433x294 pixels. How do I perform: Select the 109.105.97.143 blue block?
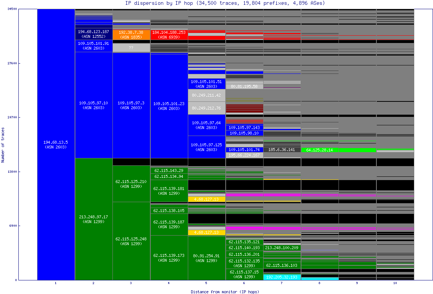point(244,127)
